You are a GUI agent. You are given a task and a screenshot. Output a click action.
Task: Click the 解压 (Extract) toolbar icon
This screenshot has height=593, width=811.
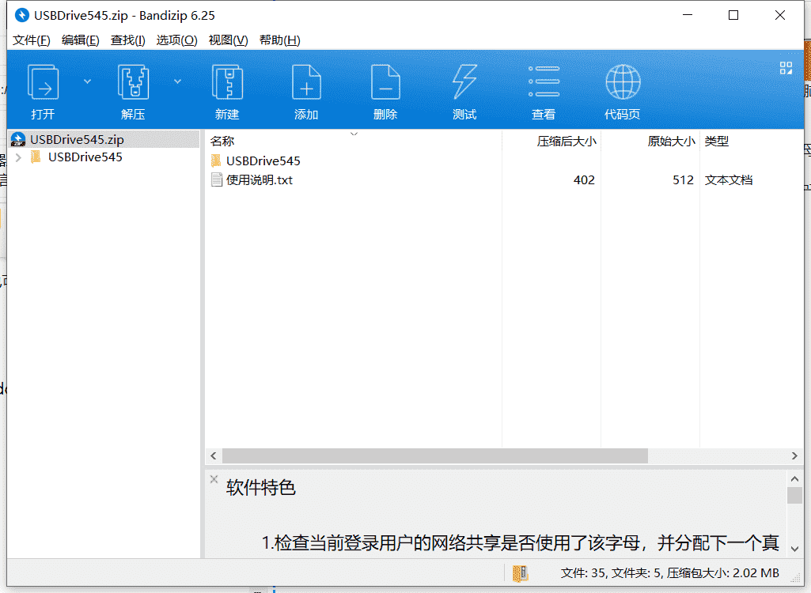coord(134,81)
